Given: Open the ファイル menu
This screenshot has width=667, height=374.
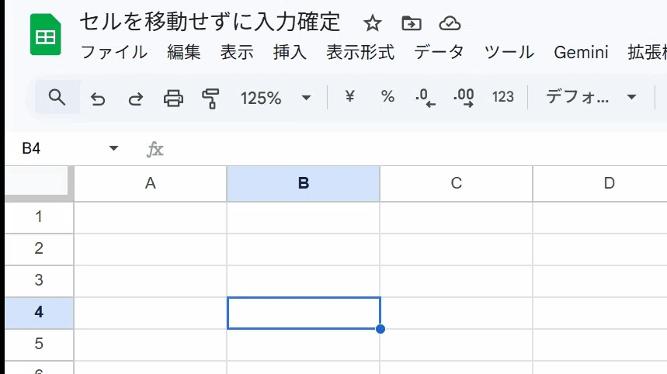Looking at the screenshot, I should [x=114, y=52].
